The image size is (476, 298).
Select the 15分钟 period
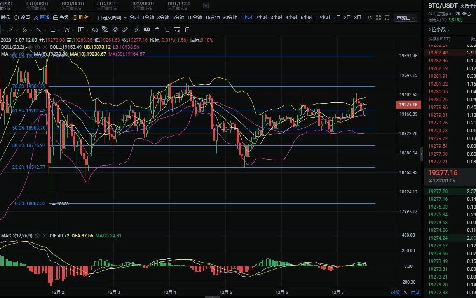(x=212, y=18)
